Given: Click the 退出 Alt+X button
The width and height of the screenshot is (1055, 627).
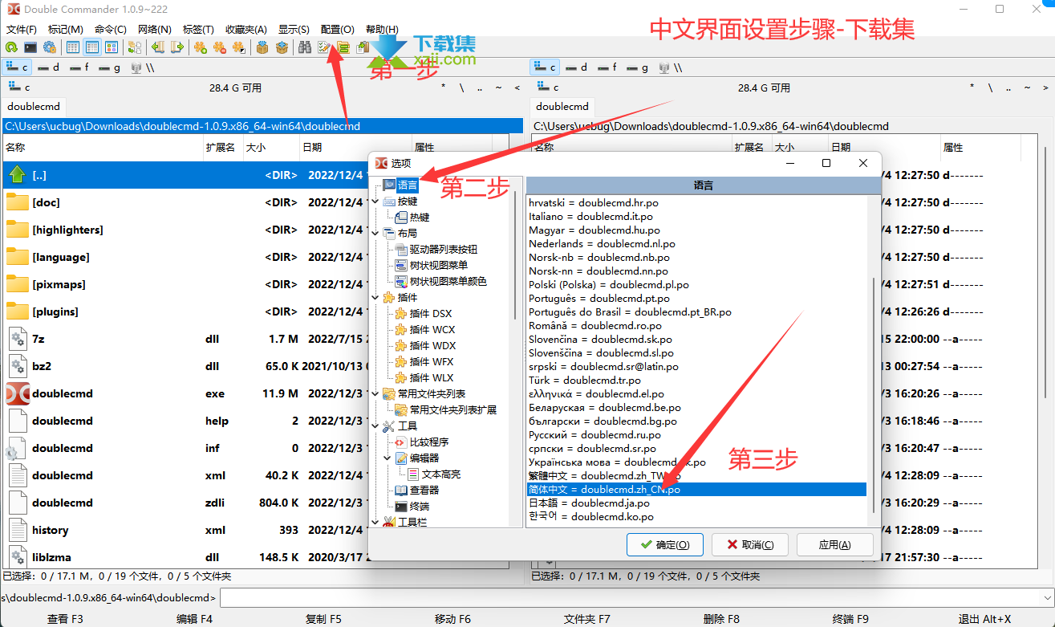Looking at the screenshot, I should (x=984, y=619).
